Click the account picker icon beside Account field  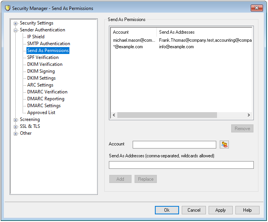coord(224,144)
